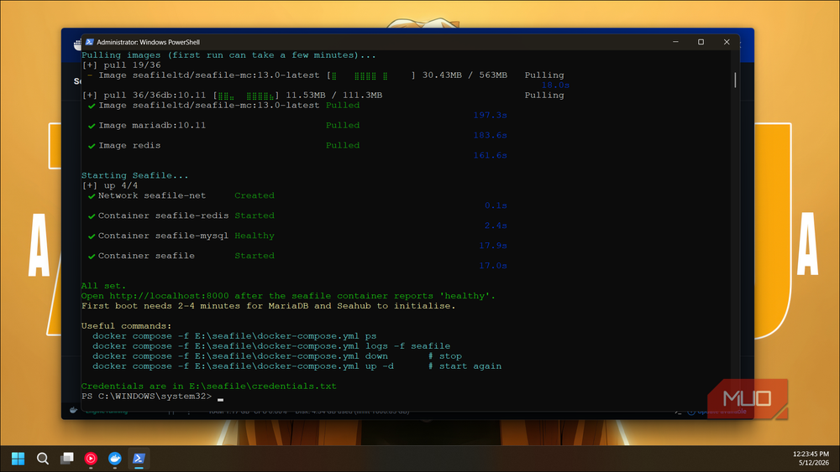
Task: Click the '17.9s' seafile-mysql timing value
Action: pyautogui.click(x=493, y=246)
